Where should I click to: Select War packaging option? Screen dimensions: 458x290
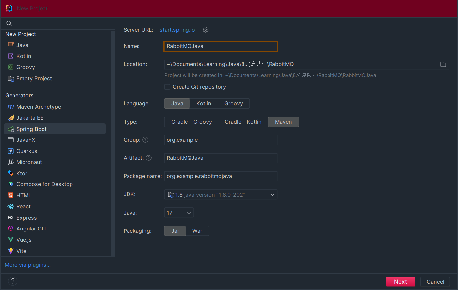pyautogui.click(x=197, y=231)
